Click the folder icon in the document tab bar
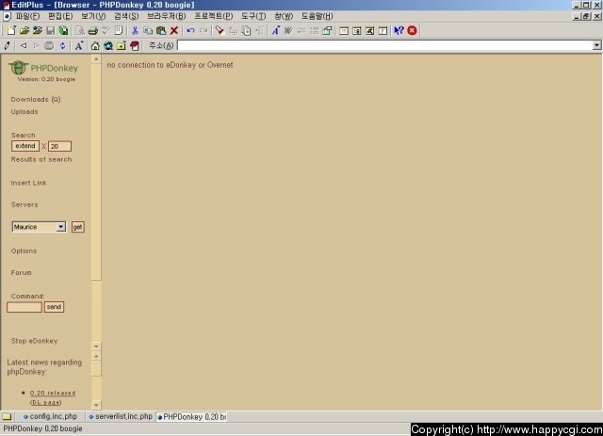Screen dimensions: 603x436 pos(7,416)
